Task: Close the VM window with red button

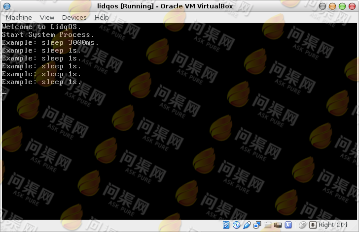Action: [352, 6]
